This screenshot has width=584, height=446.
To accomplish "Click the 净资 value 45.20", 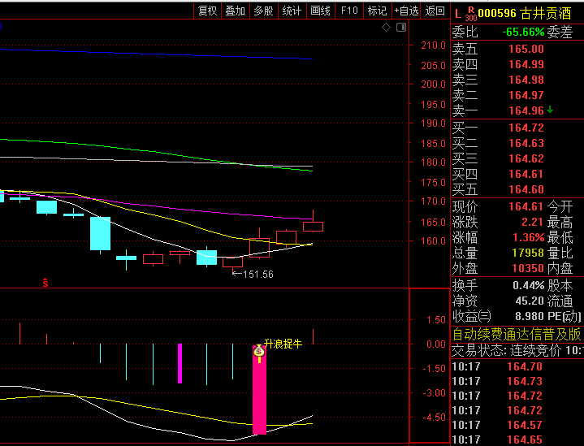I will [x=530, y=301].
